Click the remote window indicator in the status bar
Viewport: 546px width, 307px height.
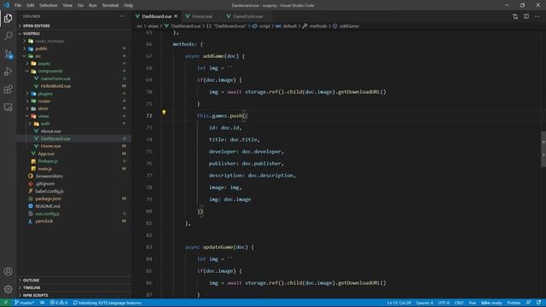click(x=5, y=303)
